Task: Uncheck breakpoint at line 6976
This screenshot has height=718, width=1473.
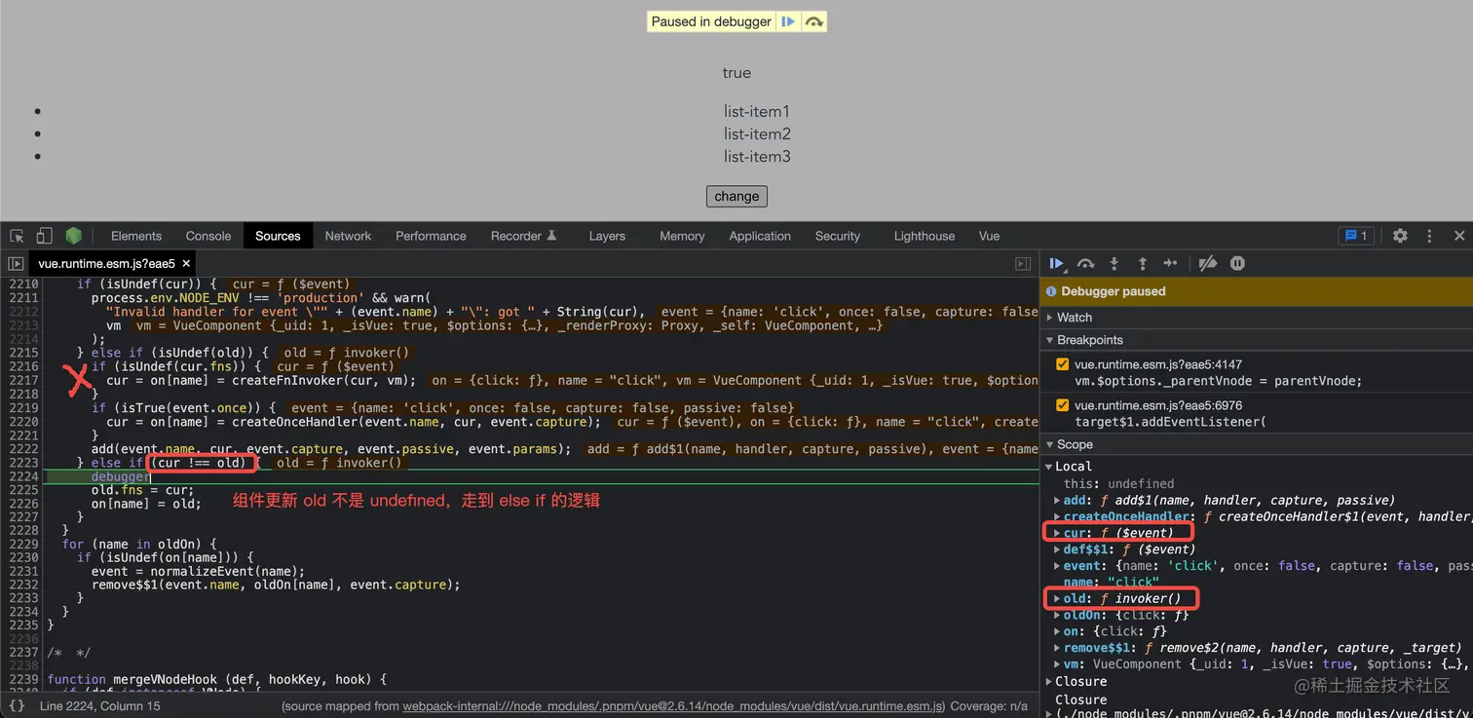Action: coord(1062,405)
